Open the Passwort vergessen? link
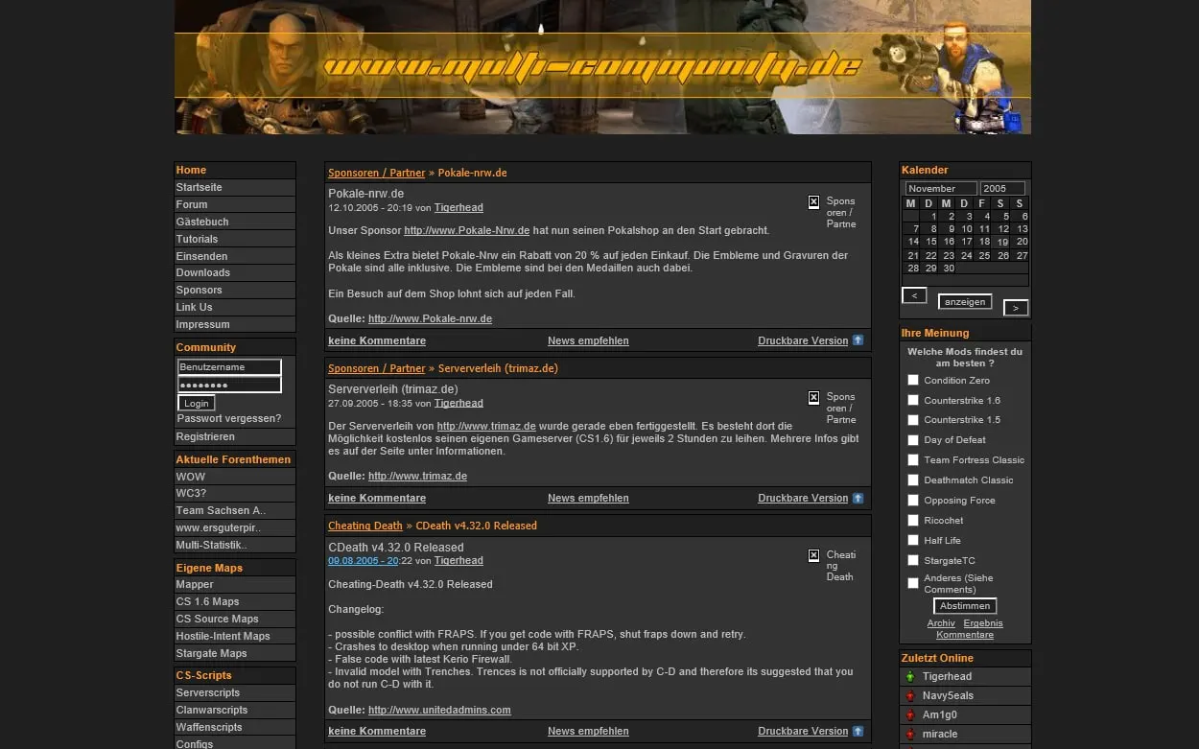The height and width of the screenshot is (749, 1199). [x=229, y=419]
